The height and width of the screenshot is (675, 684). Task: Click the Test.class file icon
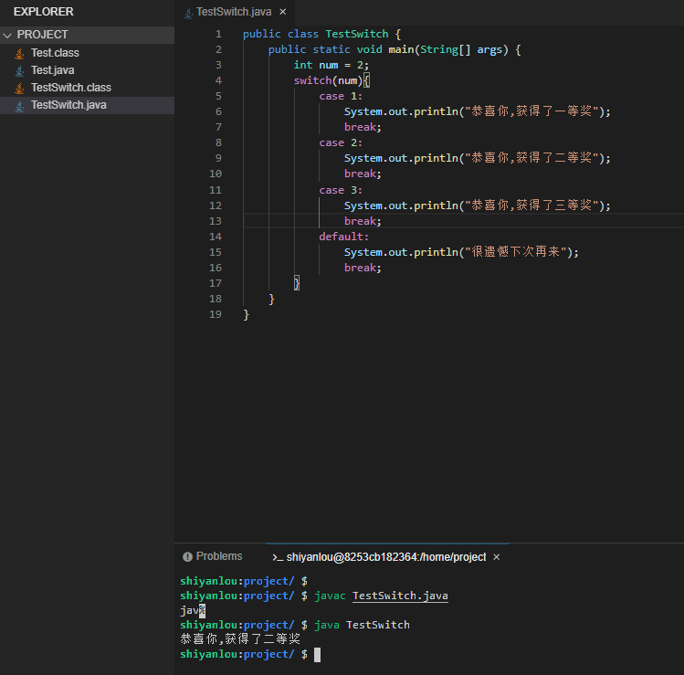pyautogui.click(x=19, y=53)
